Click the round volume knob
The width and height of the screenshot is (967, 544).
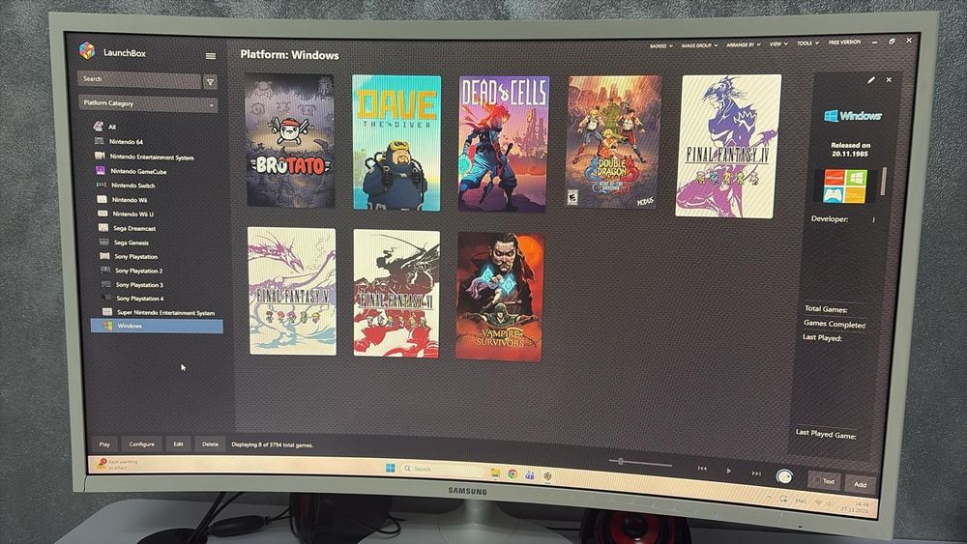[784, 476]
